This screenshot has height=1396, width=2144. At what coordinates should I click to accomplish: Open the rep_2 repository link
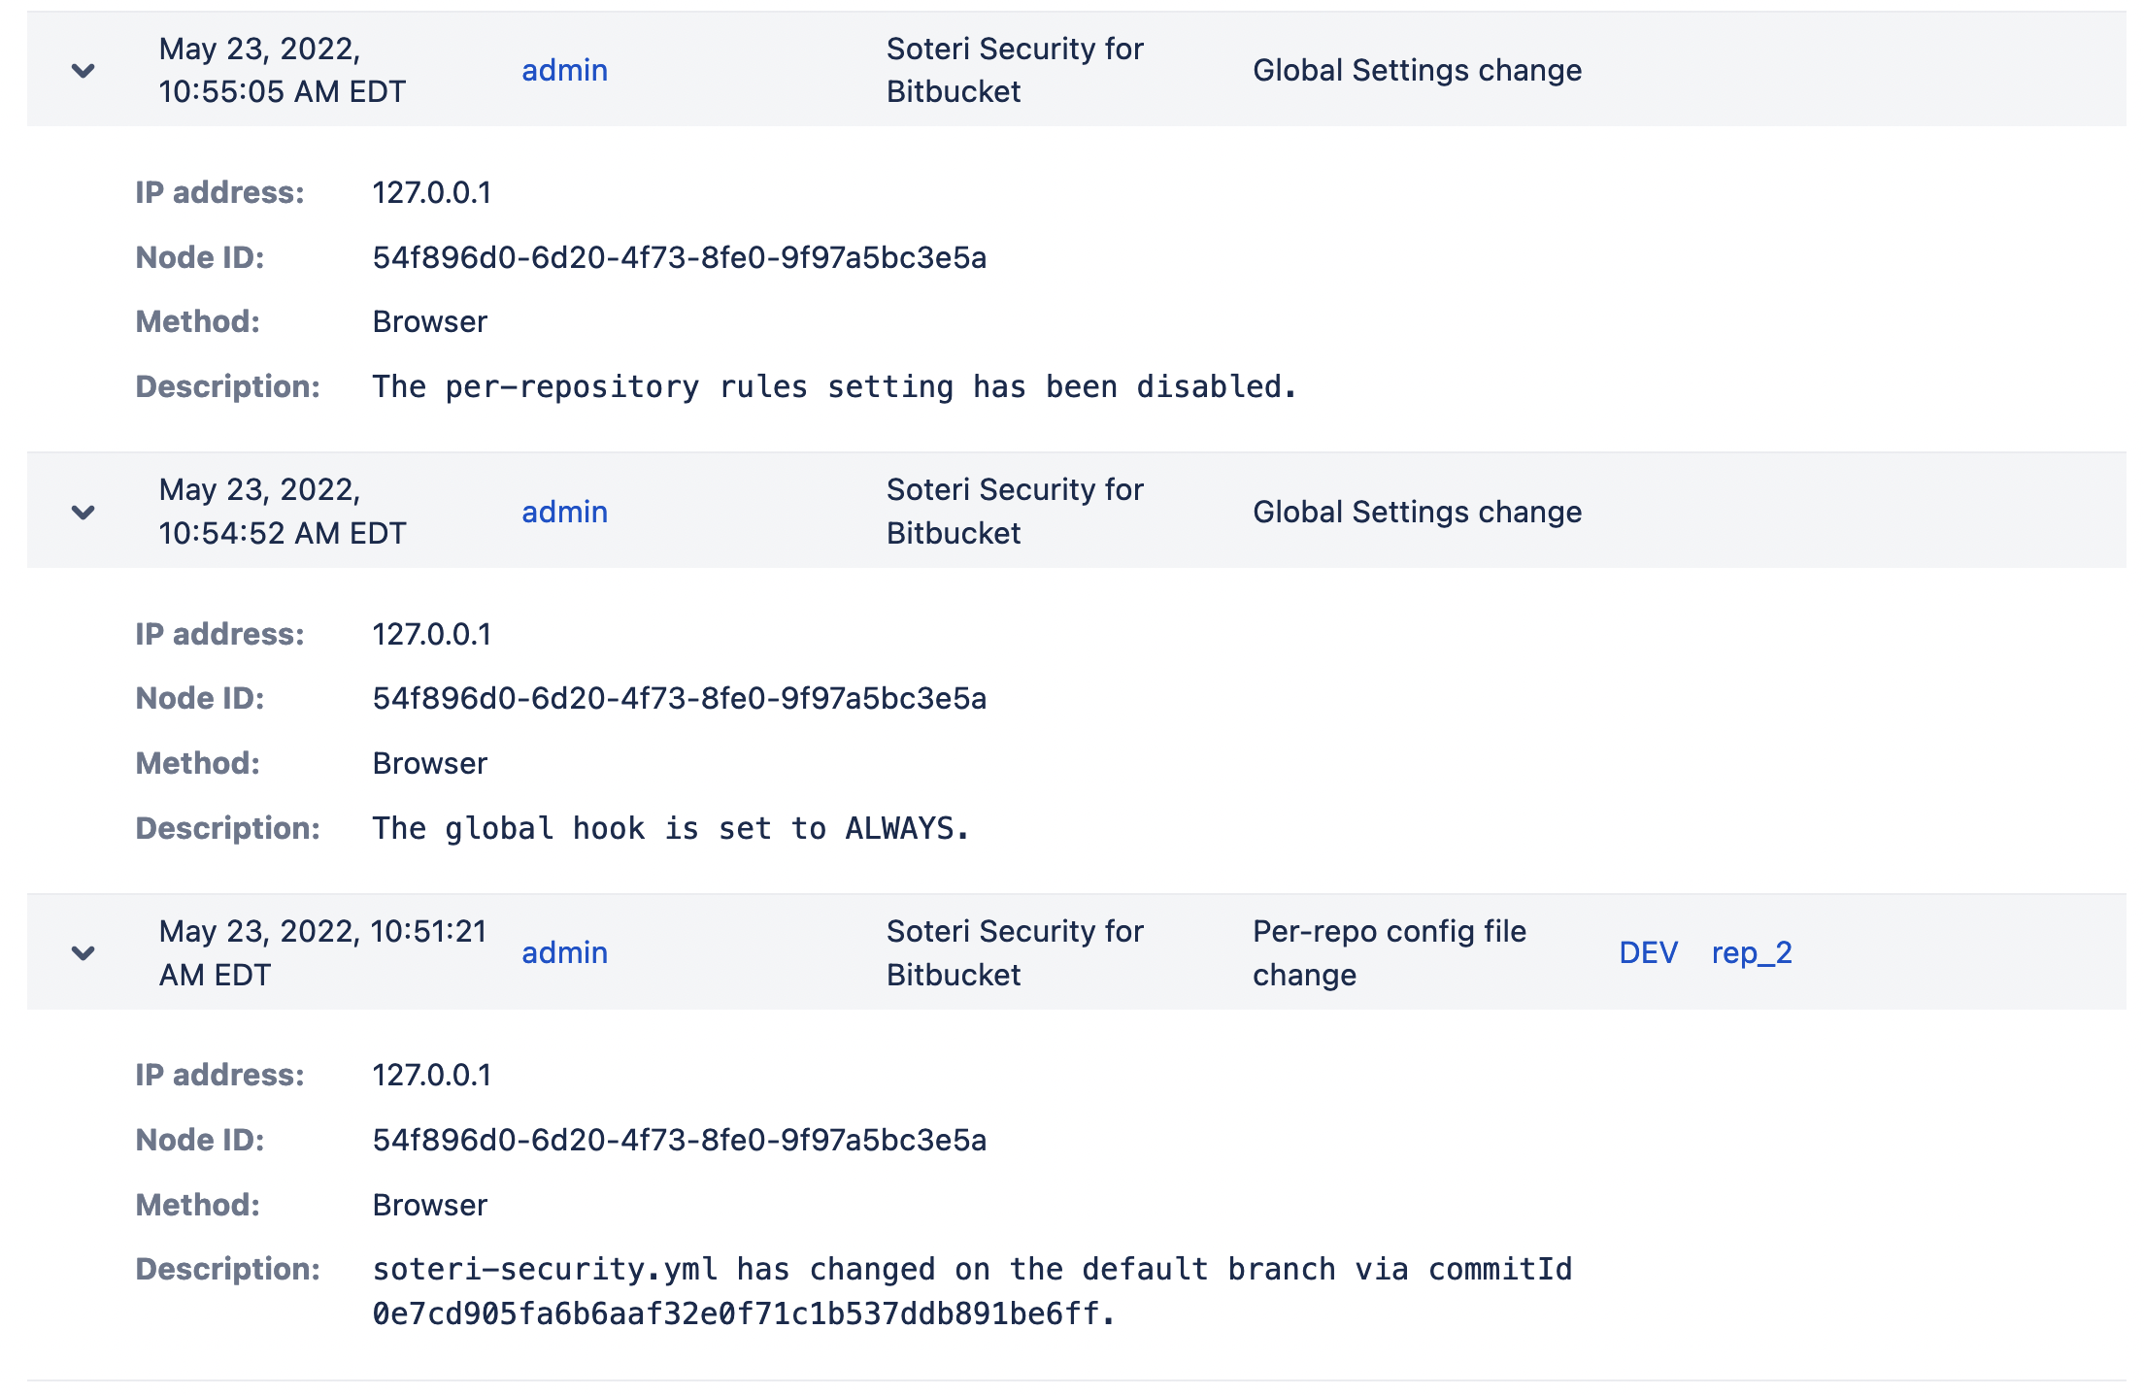[1751, 953]
